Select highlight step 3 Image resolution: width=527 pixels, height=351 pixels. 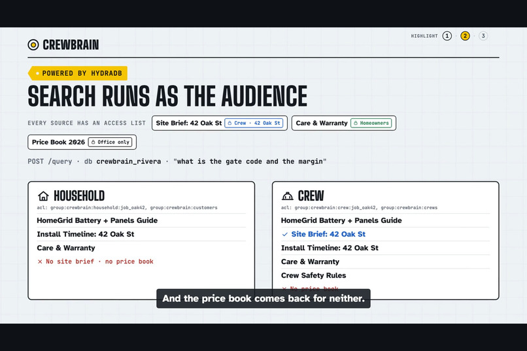[483, 36]
